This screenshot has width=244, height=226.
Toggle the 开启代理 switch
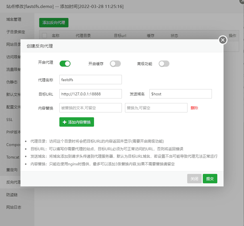tap(65, 64)
